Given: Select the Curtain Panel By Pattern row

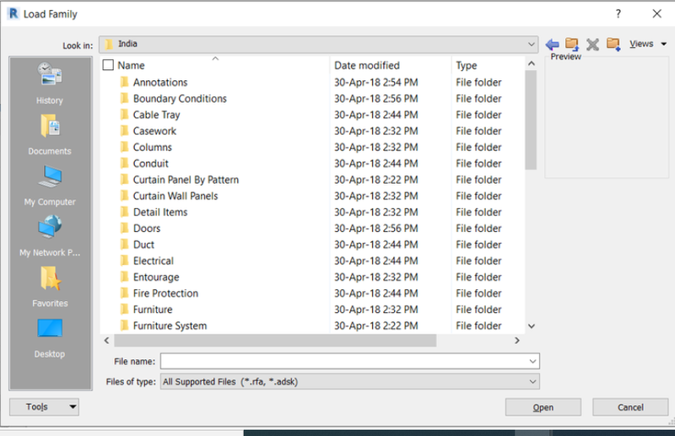Looking at the screenshot, I should pos(313,180).
